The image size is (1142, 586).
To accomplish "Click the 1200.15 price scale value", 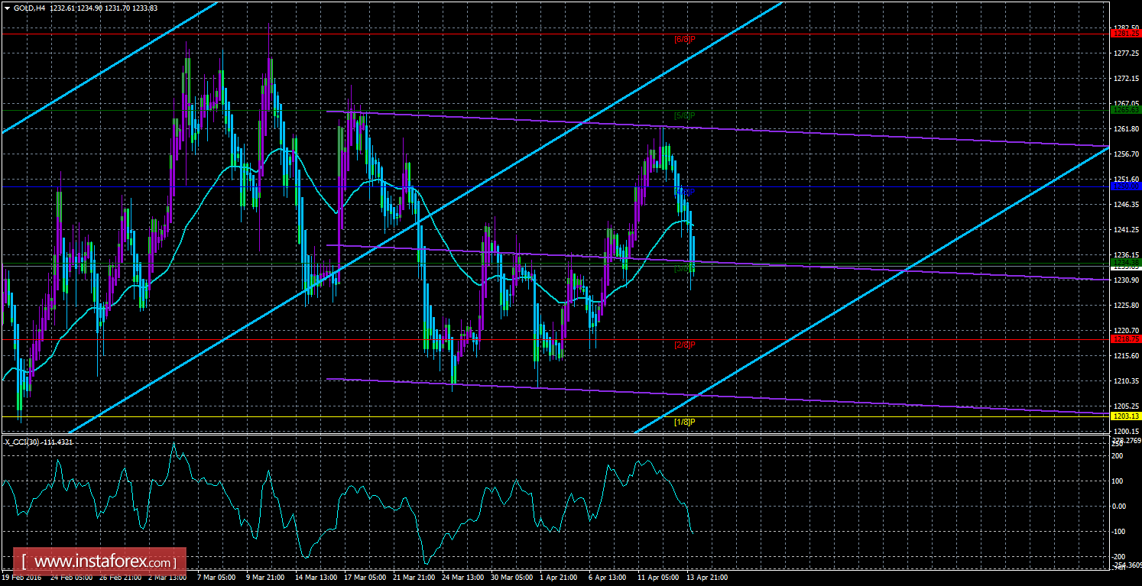I will point(1127,432).
